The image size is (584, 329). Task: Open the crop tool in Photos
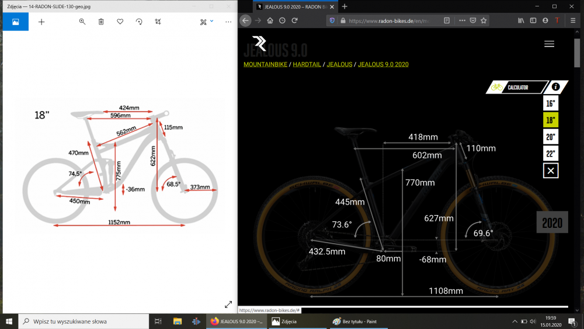[x=158, y=22]
